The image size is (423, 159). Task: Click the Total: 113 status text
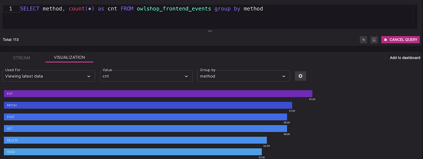pos(10,40)
